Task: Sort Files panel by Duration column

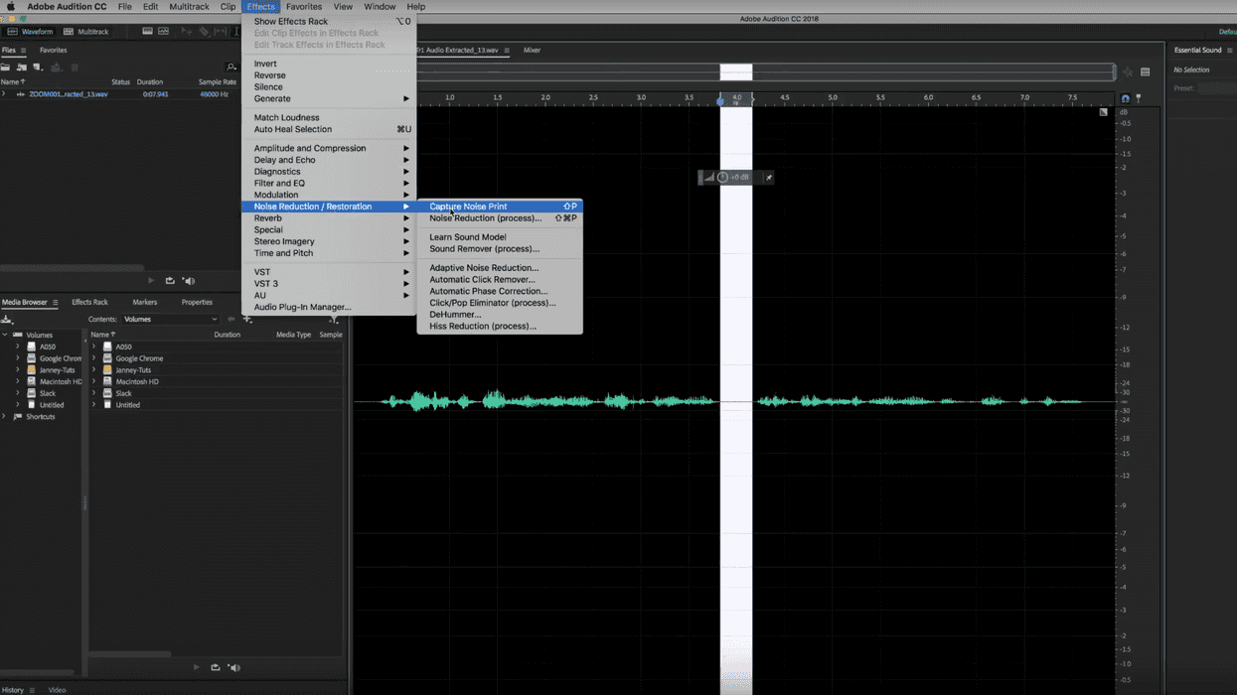Action: (149, 81)
